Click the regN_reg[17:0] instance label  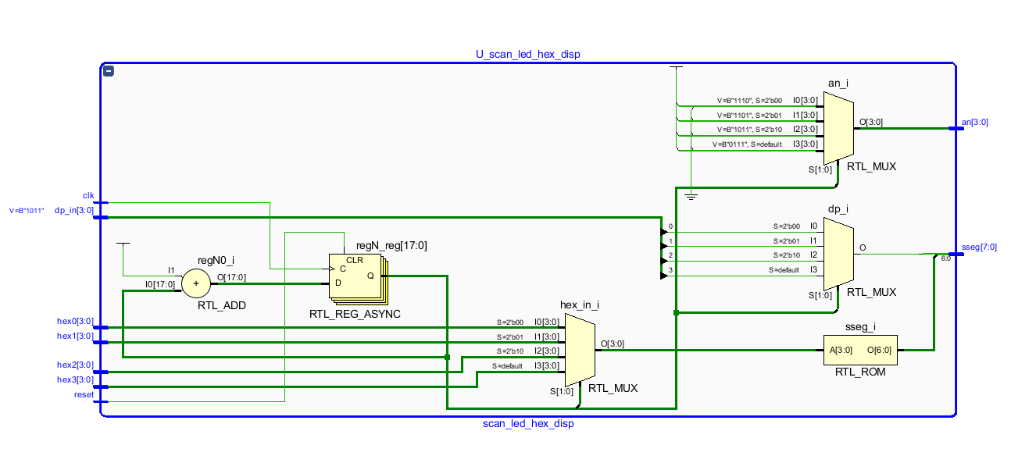pos(391,245)
